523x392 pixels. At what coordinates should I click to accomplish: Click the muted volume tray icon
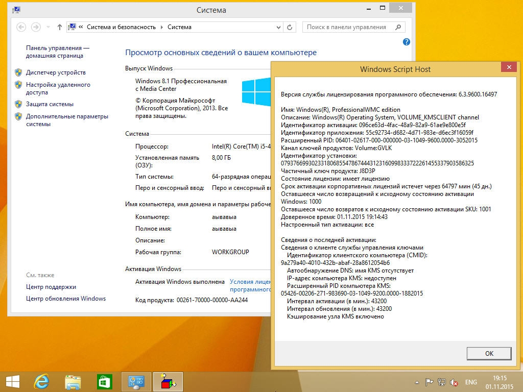click(x=454, y=382)
